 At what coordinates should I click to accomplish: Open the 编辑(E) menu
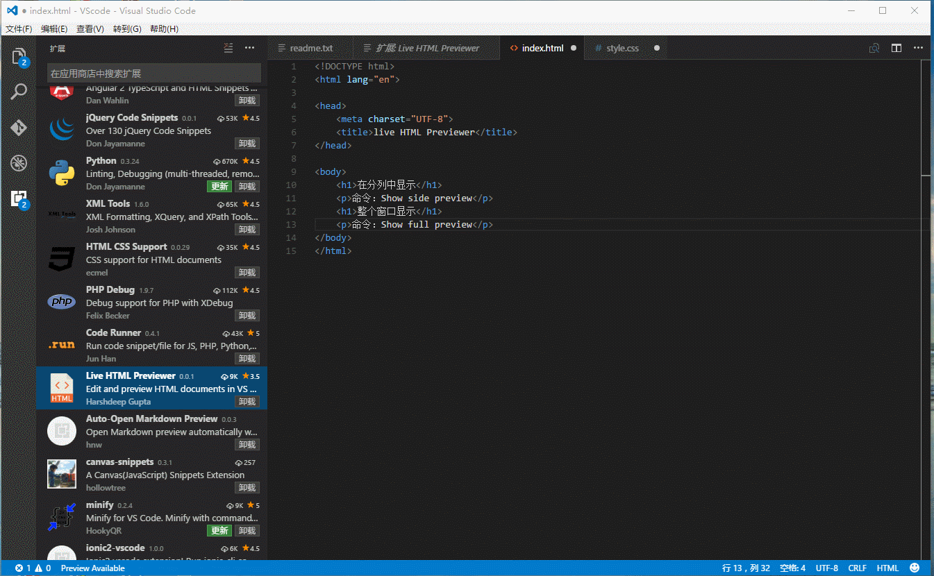(54, 28)
